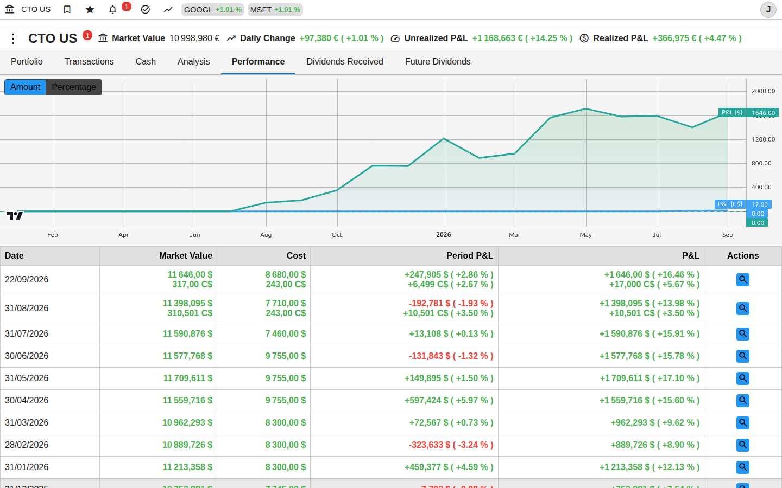Click the P&L [C$] chart legend label
The image size is (782, 488).
(x=730, y=204)
